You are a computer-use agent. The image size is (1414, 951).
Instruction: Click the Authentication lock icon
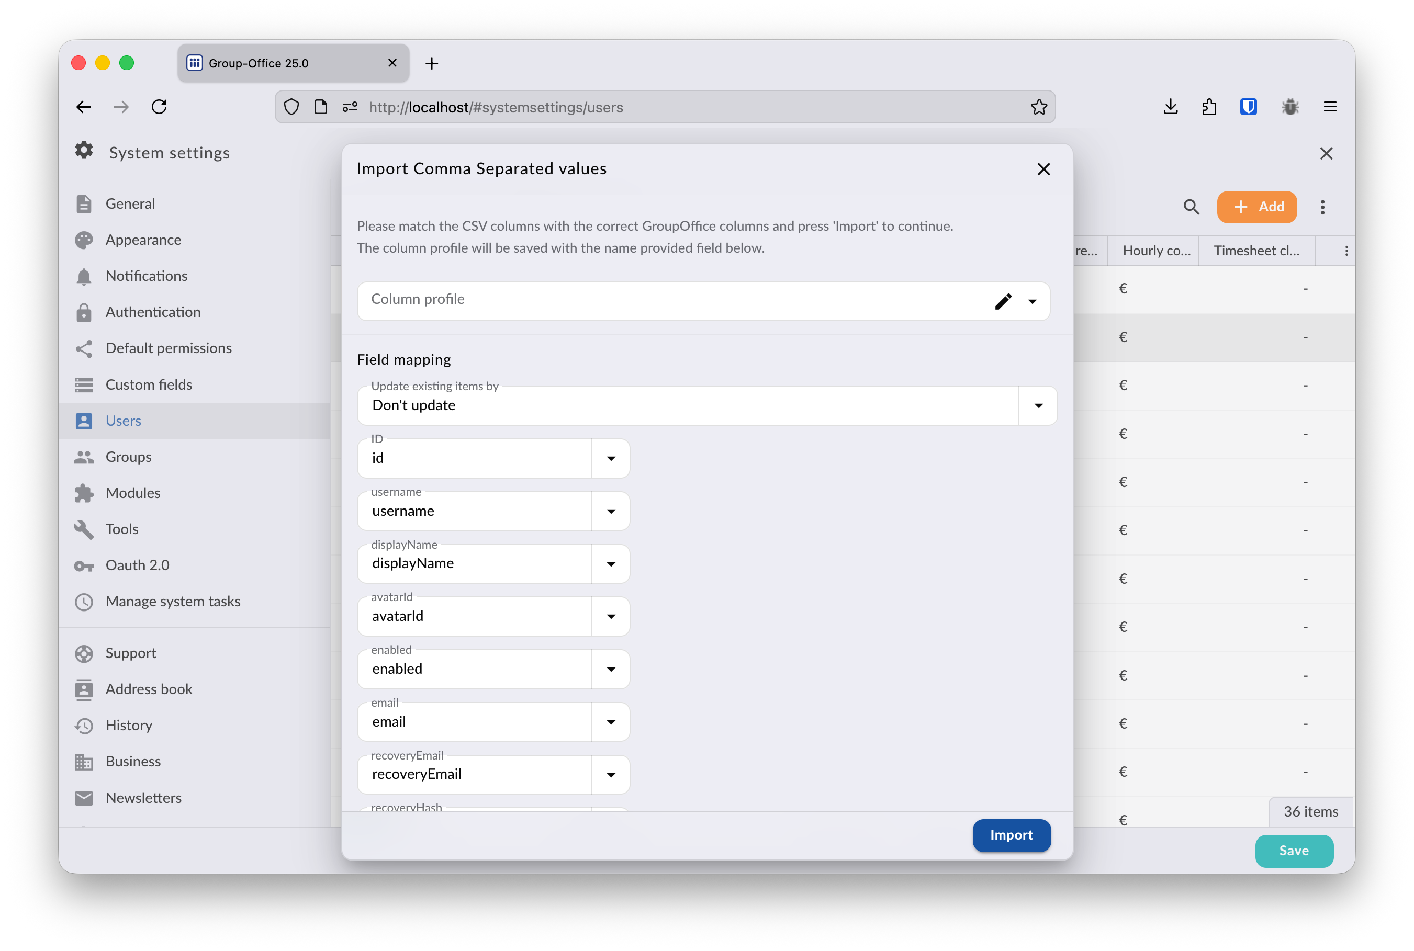tap(84, 312)
